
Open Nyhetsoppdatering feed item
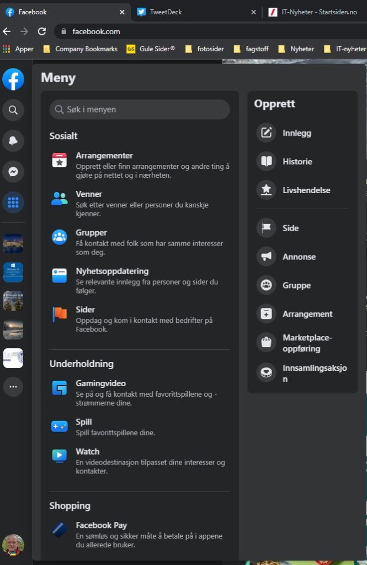coord(112,271)
